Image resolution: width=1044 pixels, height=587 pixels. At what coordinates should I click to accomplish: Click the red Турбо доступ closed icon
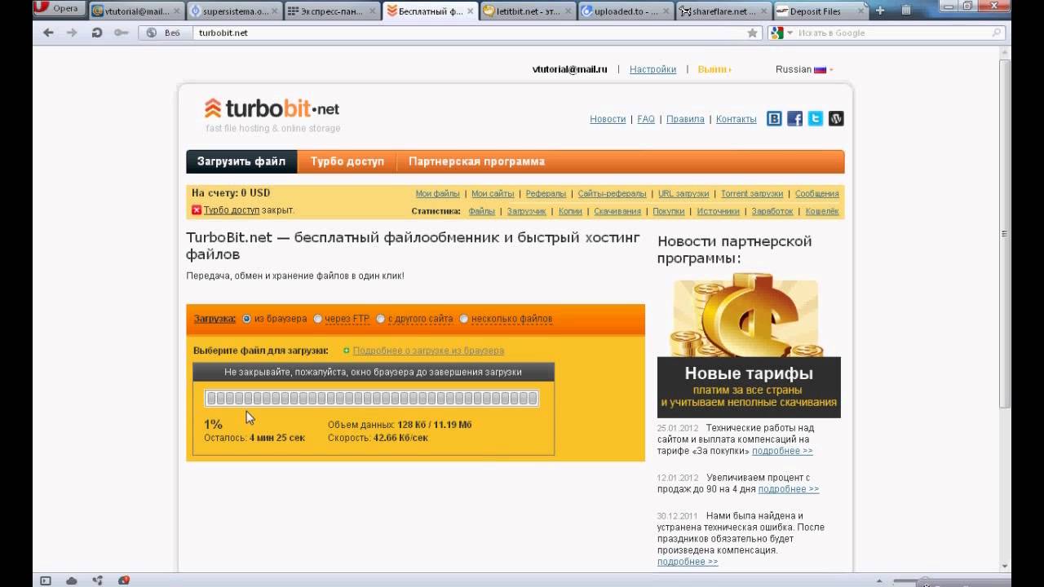(197, 210)
